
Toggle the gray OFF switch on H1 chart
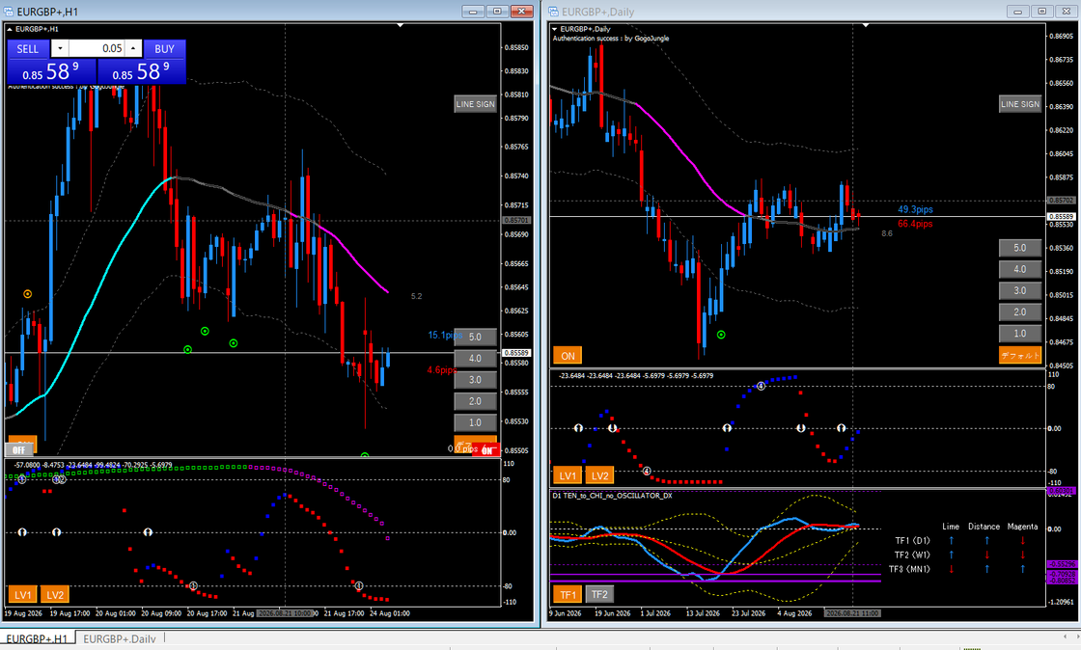[19, 449]
